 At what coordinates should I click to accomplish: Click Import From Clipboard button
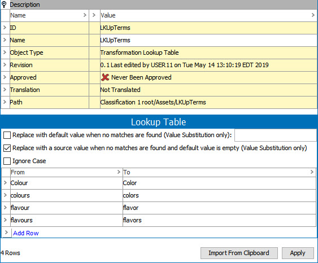(x=239, y=253)
